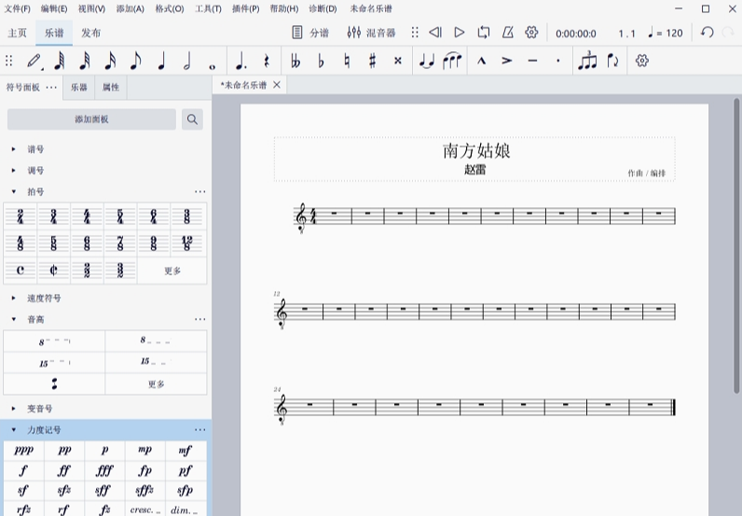Undo the last action
Screen dimensions: 742x516
(707, 33)
